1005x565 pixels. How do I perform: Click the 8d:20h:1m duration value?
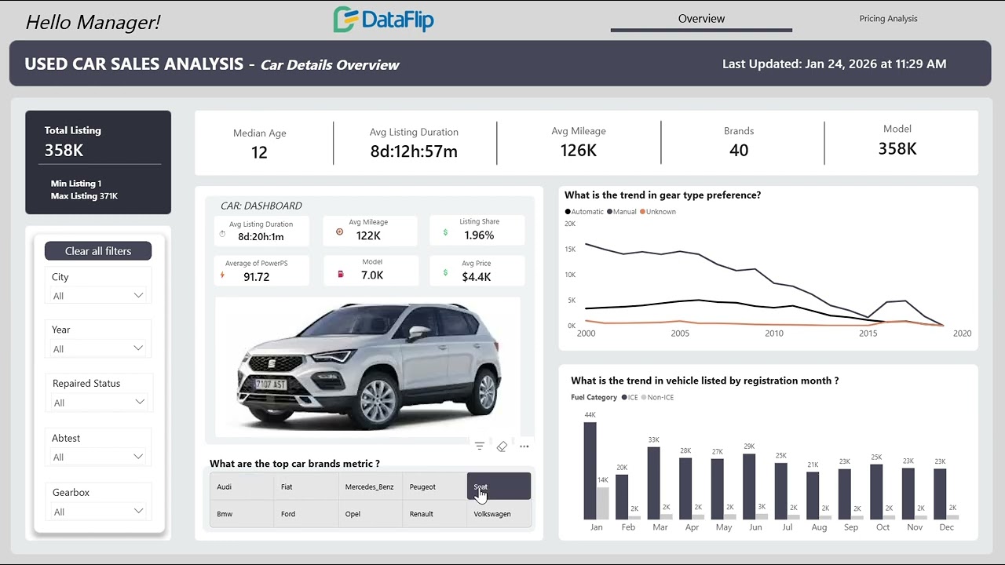(x=261, y=236)
